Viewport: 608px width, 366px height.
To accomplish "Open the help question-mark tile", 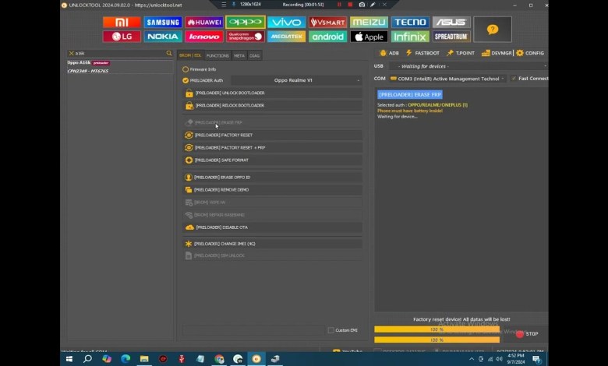I will click(x=493, y=30).
